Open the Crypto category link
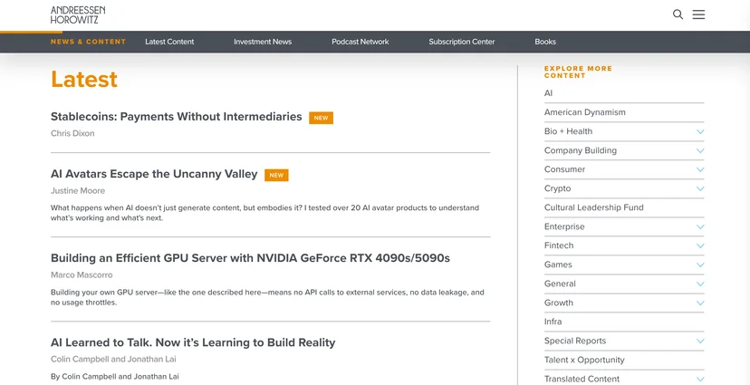 point(557,188)
